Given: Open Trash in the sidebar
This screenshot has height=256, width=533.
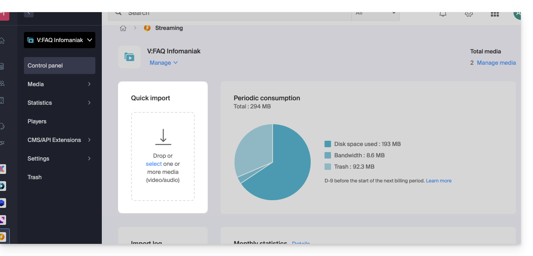Looking at the screenshot, I should pyautogui.click(x=34, y=177).
